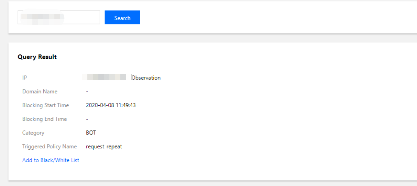Viewport: 417px width, 186px height.
Task: Select the request_repeat policy name
Action: coord(104,147)
